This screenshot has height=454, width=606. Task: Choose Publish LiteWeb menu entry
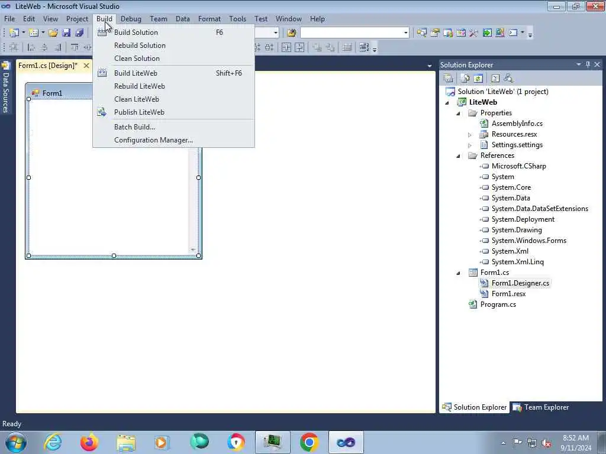[x=173, y=112]
